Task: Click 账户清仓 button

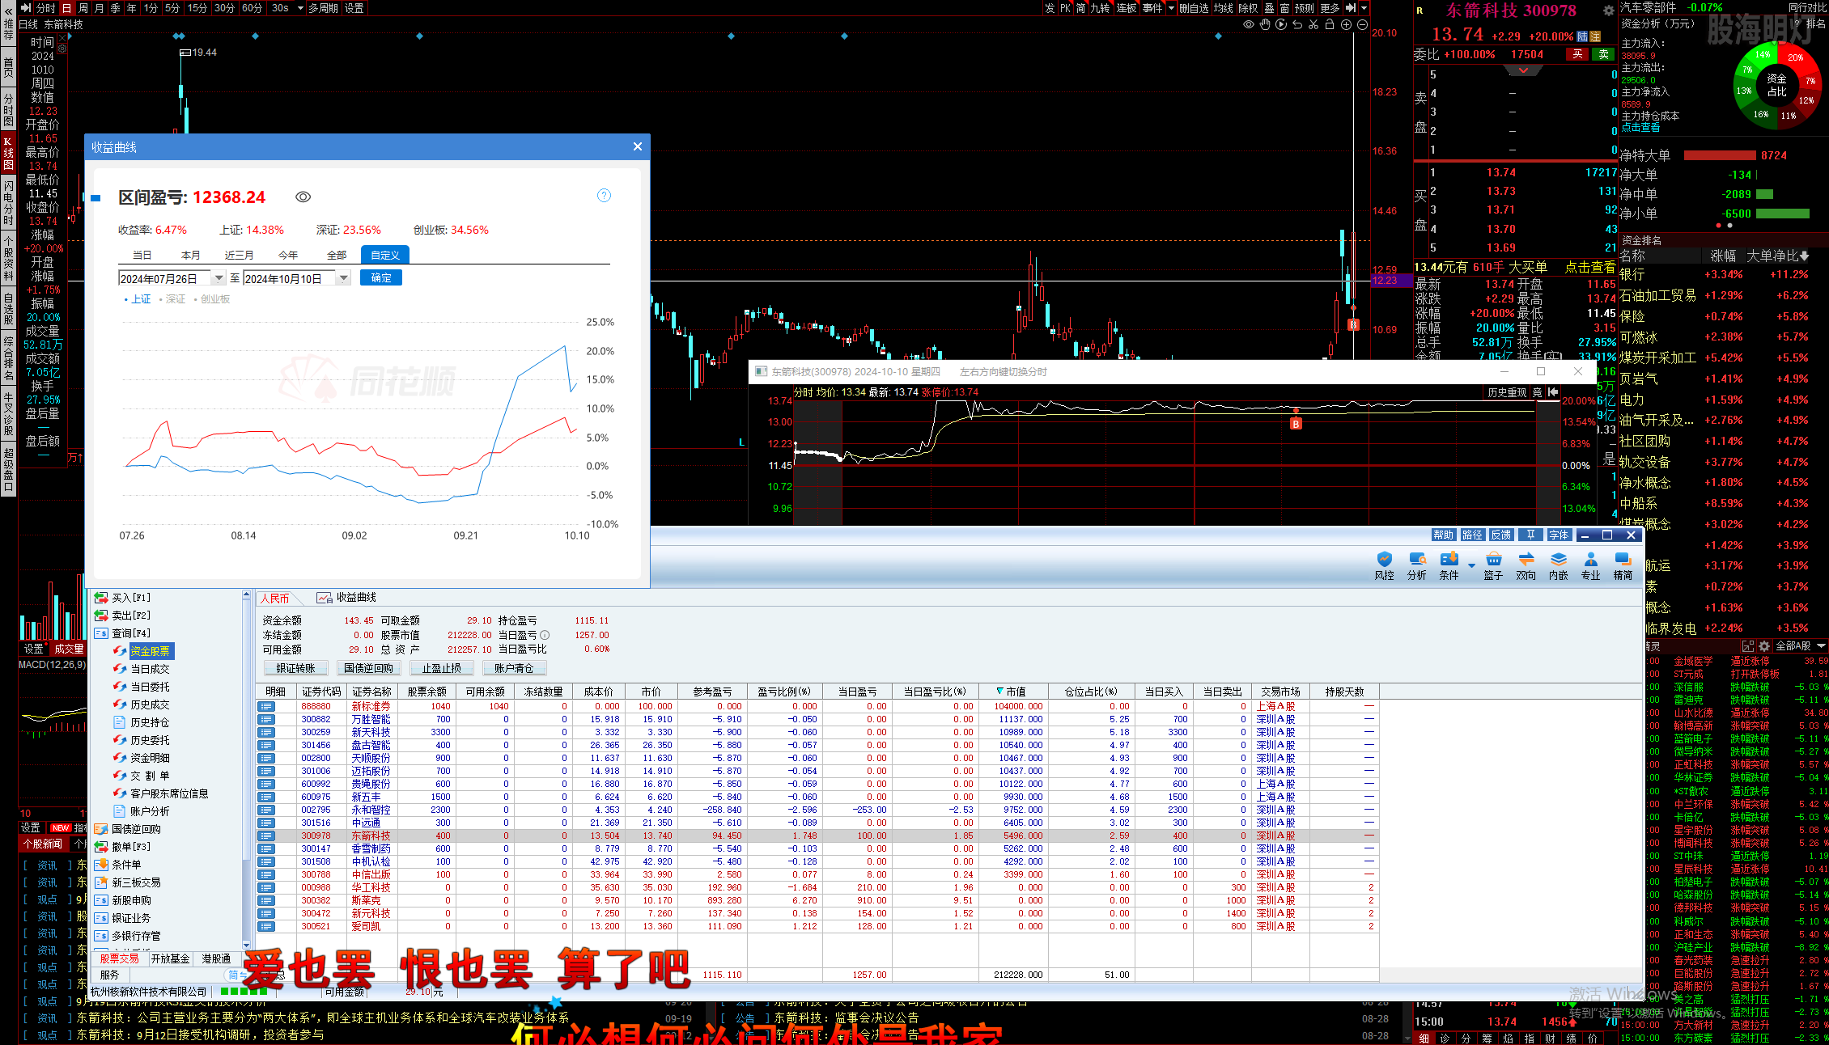Action: [x=514, y=668]
